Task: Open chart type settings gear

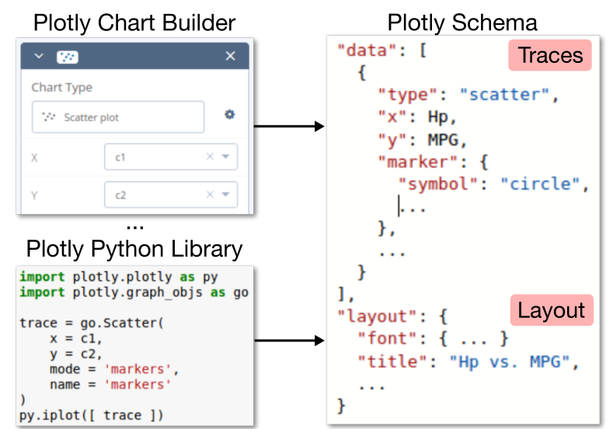Action: click(x=229, y=114)
